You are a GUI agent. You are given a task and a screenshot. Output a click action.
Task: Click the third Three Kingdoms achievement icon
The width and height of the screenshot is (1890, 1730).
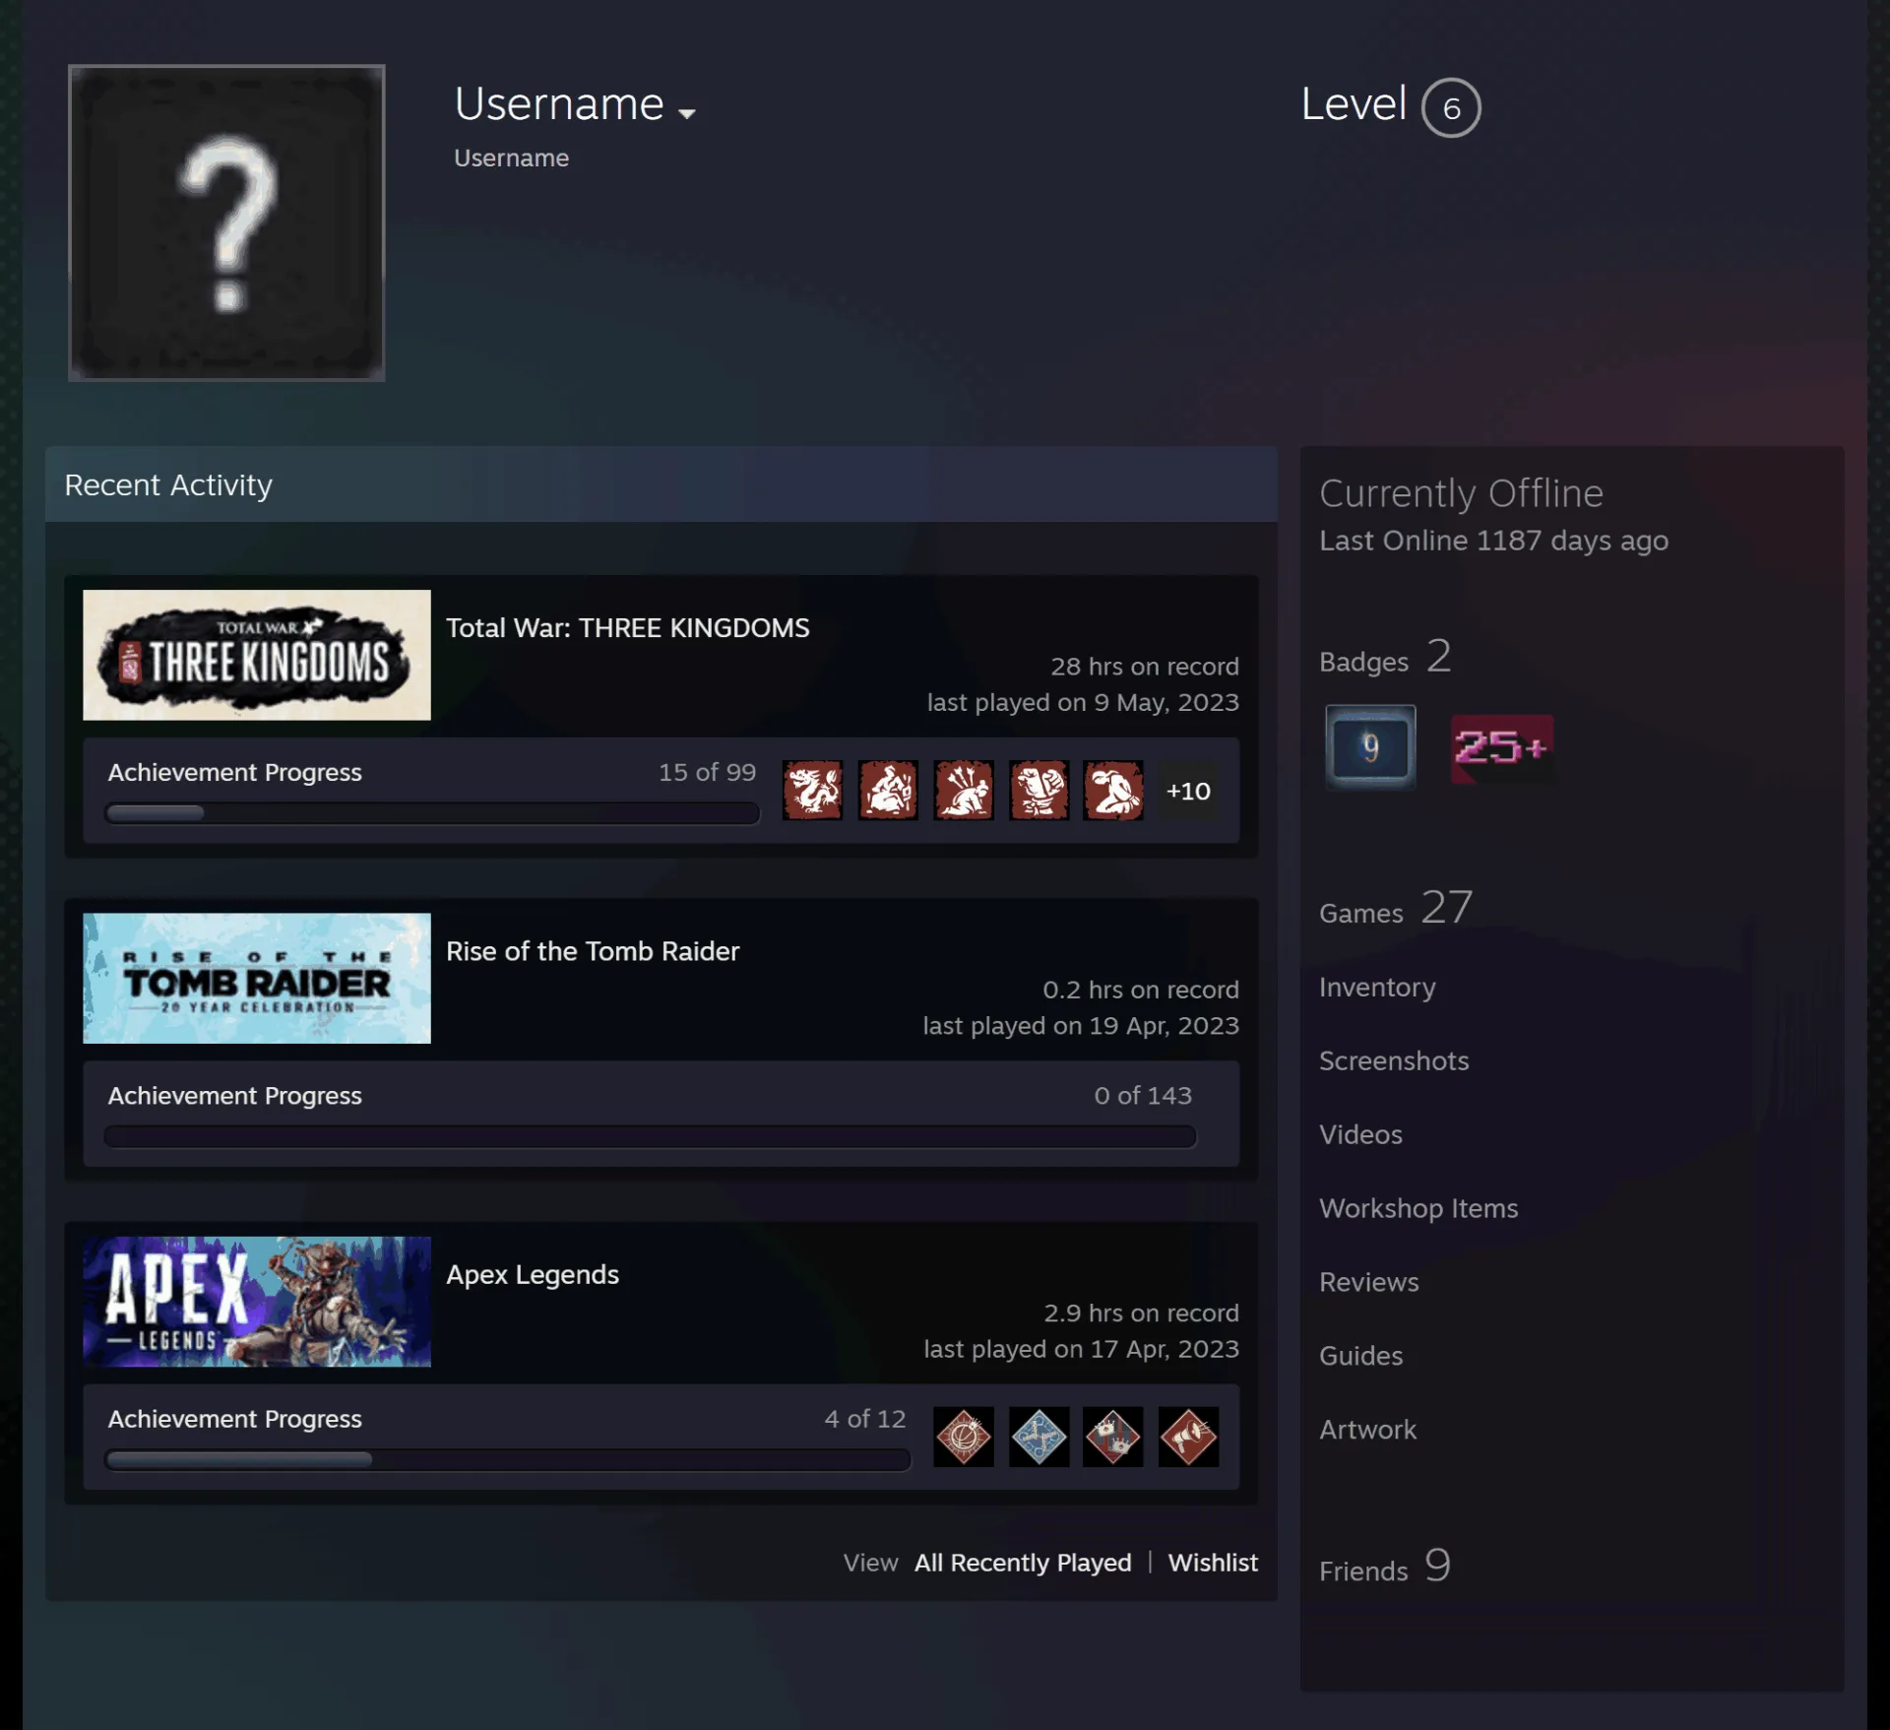point(964,790)
